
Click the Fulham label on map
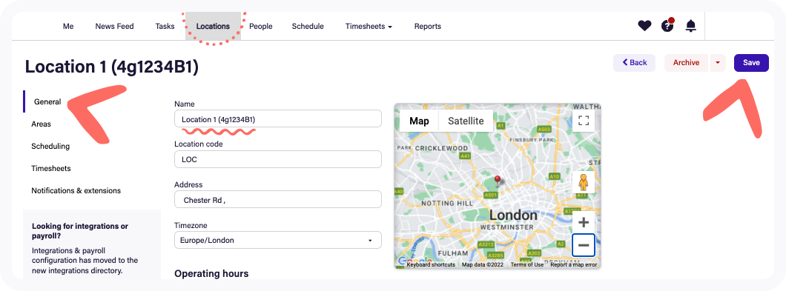click(452, 253)
